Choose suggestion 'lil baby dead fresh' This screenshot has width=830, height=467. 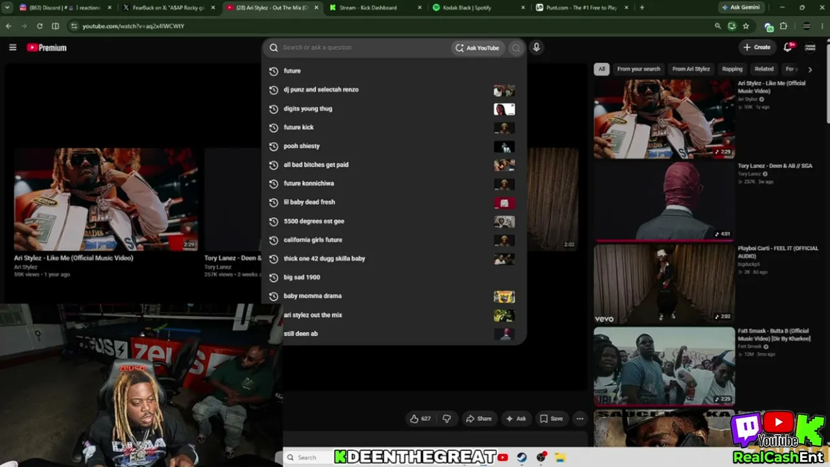pyautogui.click(x=394, y=202)
